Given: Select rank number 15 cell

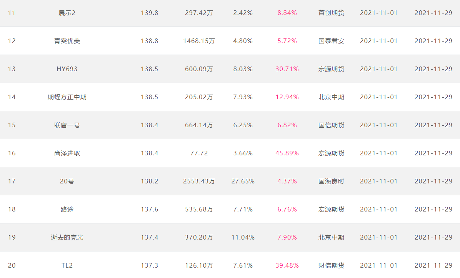Looking at the screenshot, I should coord(12,125).
